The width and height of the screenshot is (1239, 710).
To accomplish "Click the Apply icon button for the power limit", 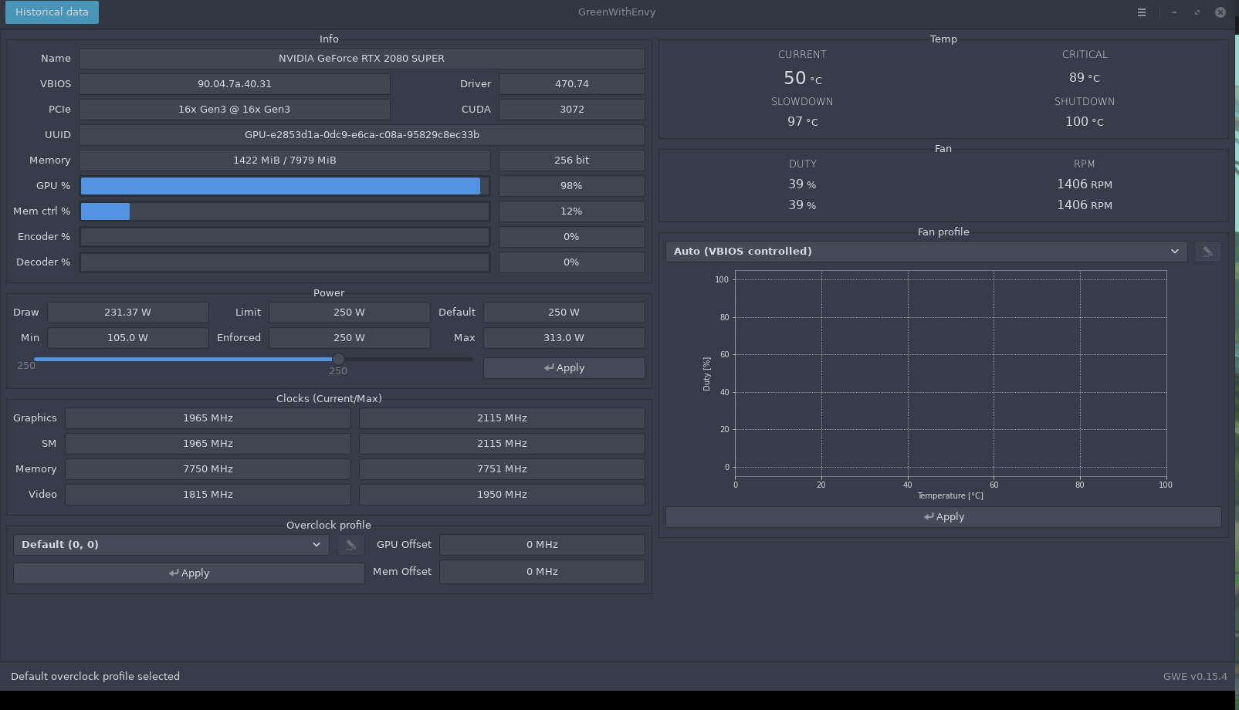I will (564, 367).
